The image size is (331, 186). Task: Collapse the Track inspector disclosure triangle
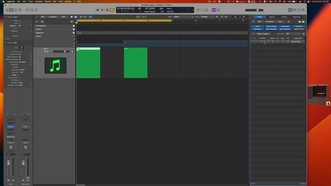tap(6, 42)
